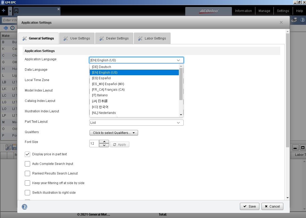Check Keep year filtering off at side by side
The width and height of the screenshot is (306, 218).
[x=27, y=183]
